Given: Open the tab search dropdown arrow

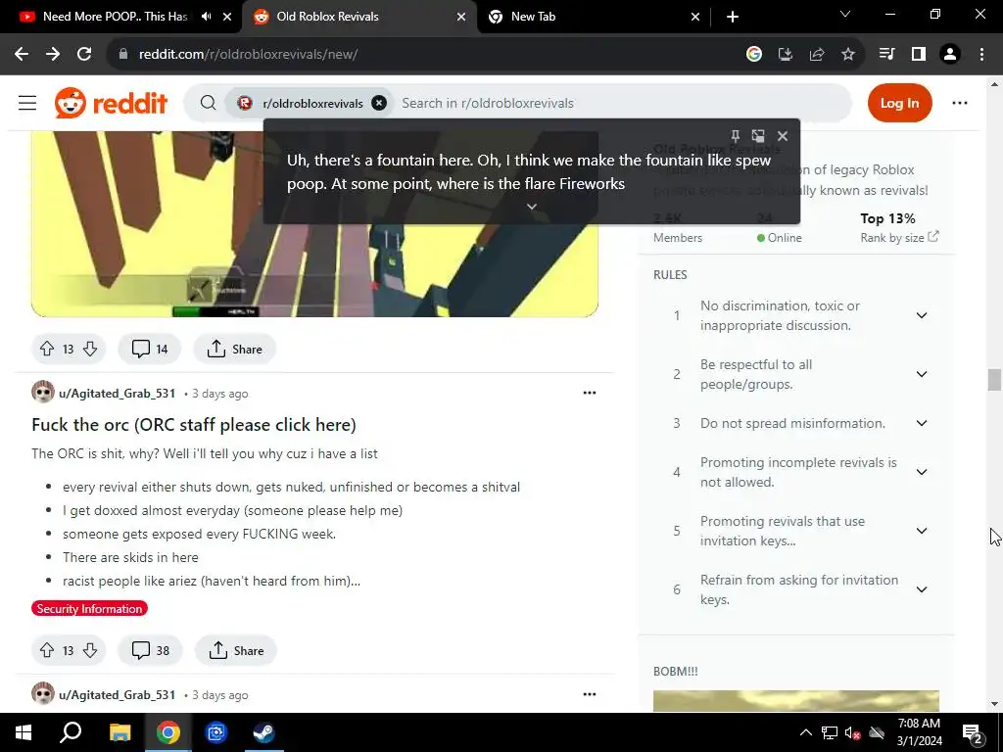Looking at the screenshot, I should pyautogui.click(x=845, y=14).
